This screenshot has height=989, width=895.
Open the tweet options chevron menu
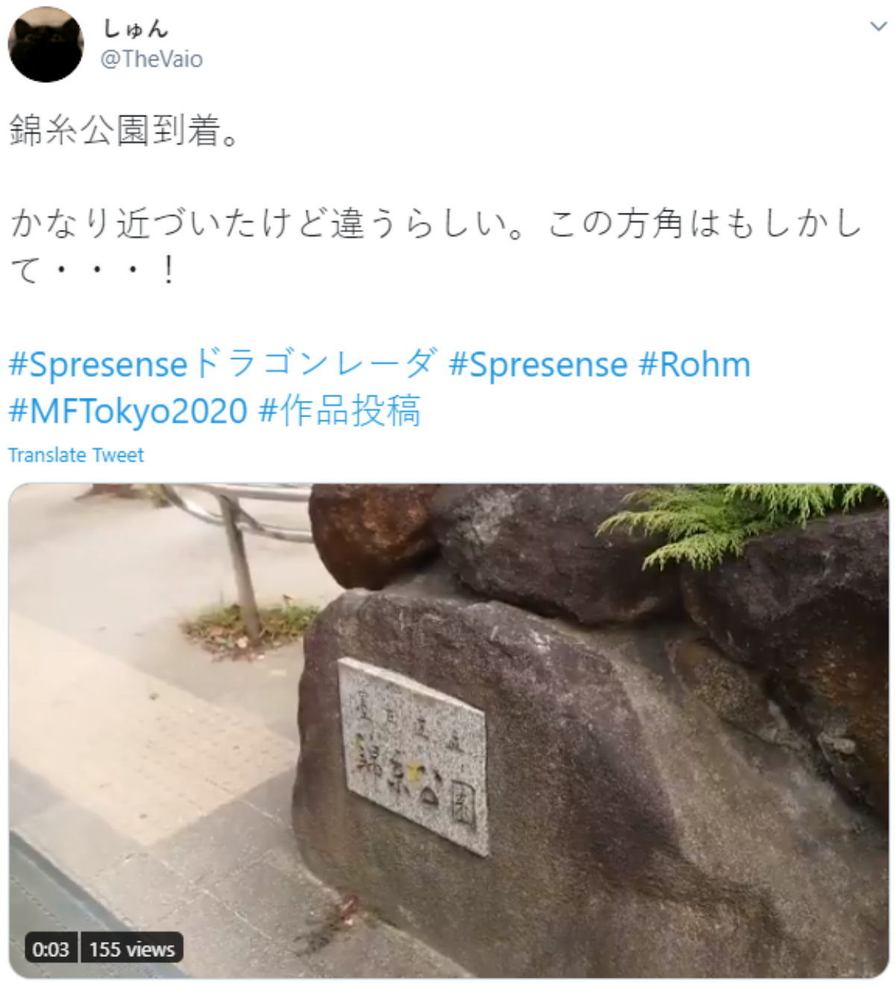(x=878, y=27)
